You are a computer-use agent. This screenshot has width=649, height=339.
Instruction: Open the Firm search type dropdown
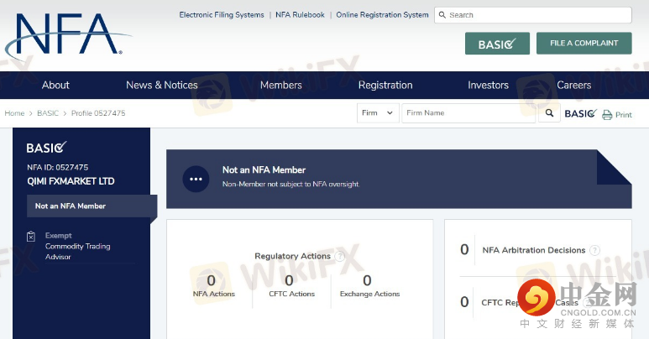(378, 113)
